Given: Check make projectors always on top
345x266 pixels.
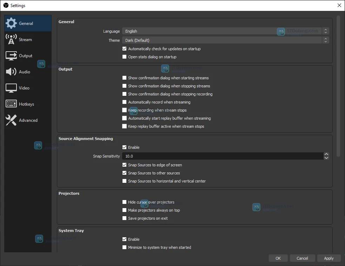Looking at the screenshot, I should [124, 210].
